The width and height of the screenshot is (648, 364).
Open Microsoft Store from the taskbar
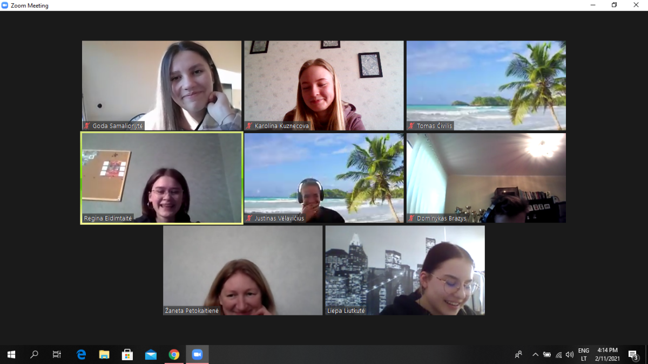pos(127,354)
